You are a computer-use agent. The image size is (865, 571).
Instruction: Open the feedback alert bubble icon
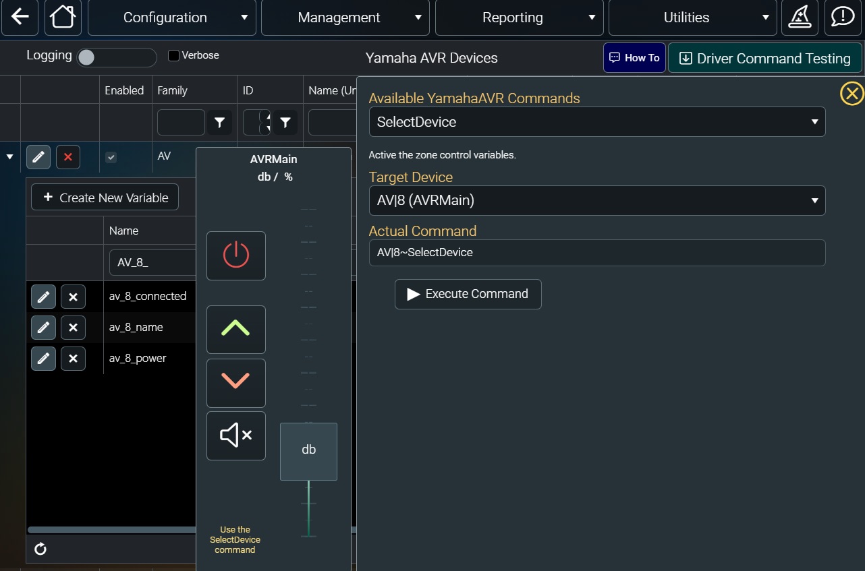(x=843, y=18)
